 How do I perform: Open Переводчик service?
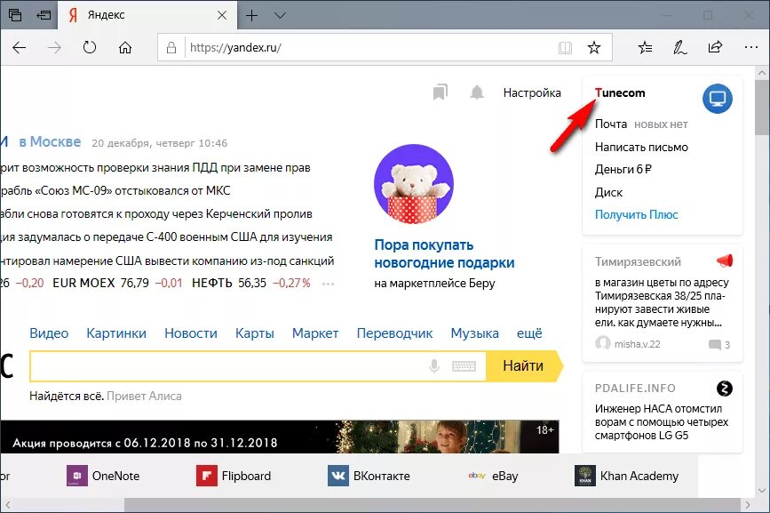click(x=394, y=333)
